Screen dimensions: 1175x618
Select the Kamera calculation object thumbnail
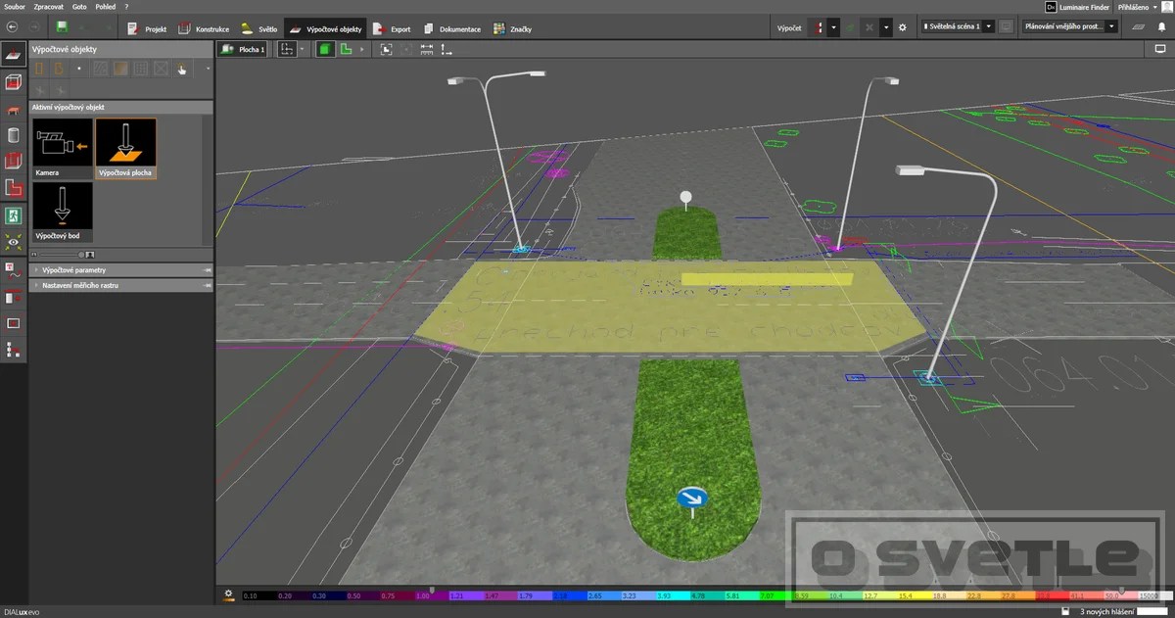[63, 148]
